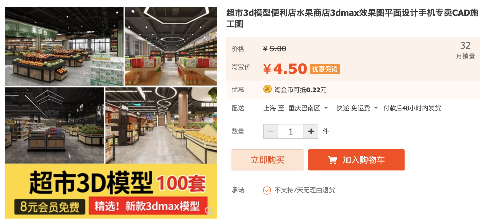Open the bottom-left supermarket render image
This screenshot has height=222, width=480.
coord(55,126)
